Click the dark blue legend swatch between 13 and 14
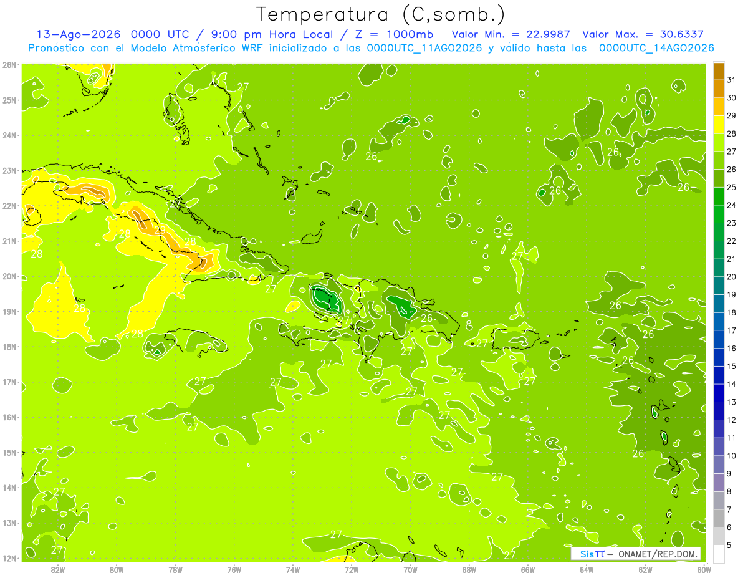The image size is (748, 578). click(719, 393)
